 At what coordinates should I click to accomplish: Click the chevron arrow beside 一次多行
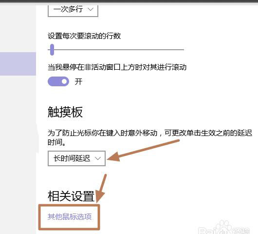coord(91,9)
